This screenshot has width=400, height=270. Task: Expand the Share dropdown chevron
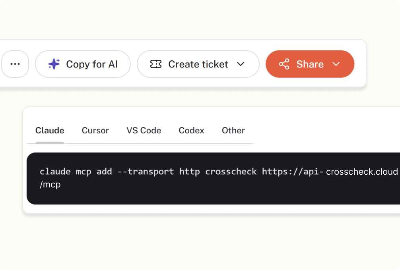pos(336,64)
